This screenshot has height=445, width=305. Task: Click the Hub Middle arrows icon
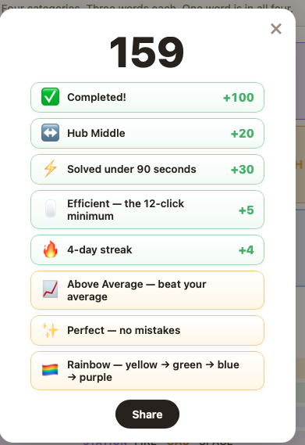[x=50, y=133]
